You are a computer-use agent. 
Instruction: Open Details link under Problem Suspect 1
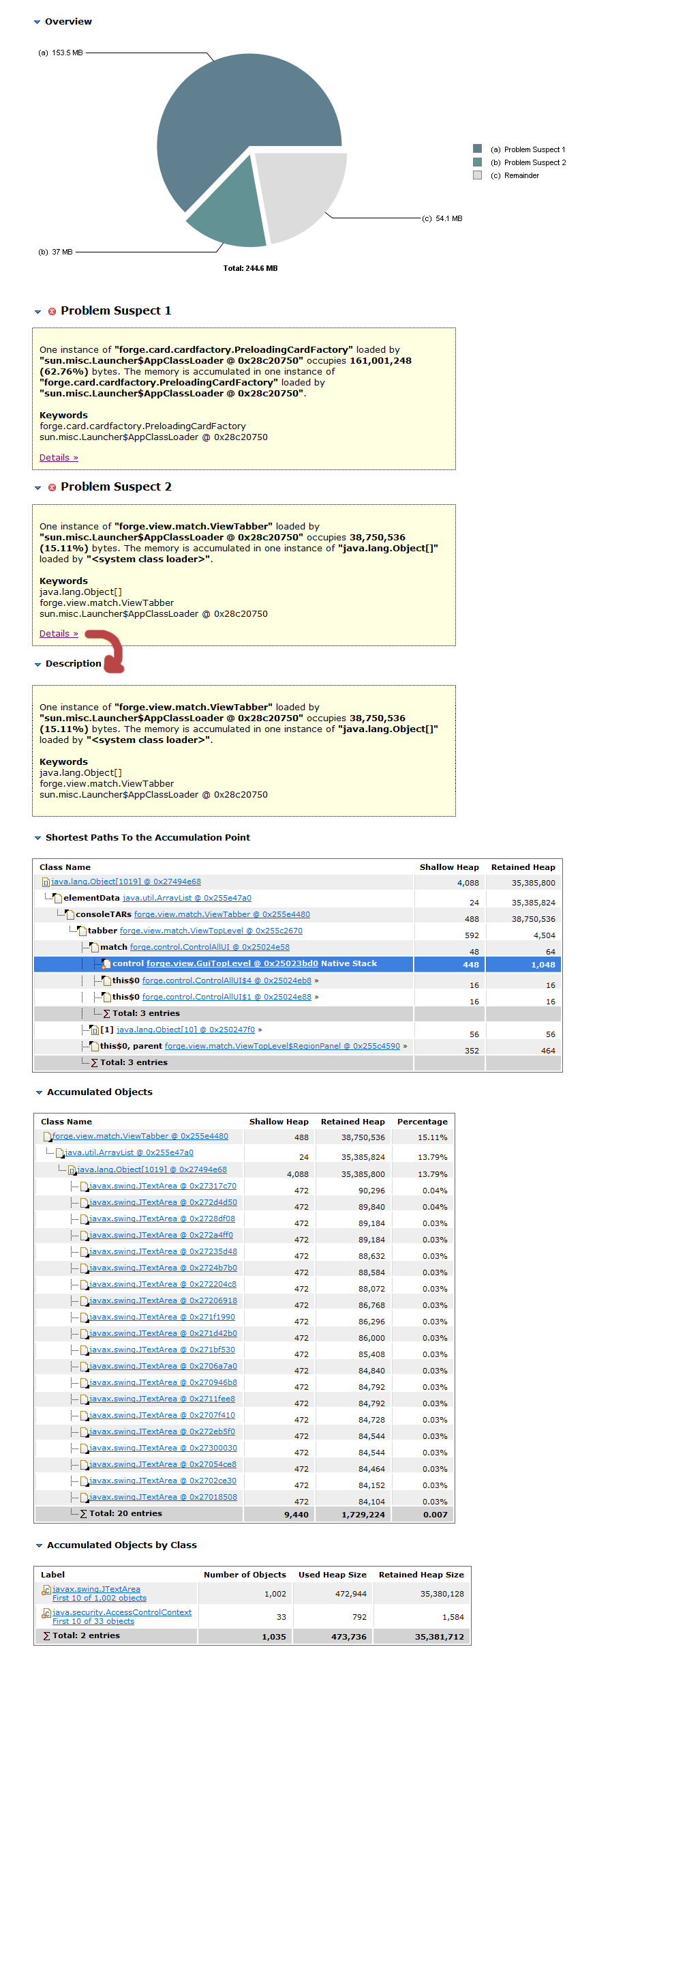(x=59, y=458)
